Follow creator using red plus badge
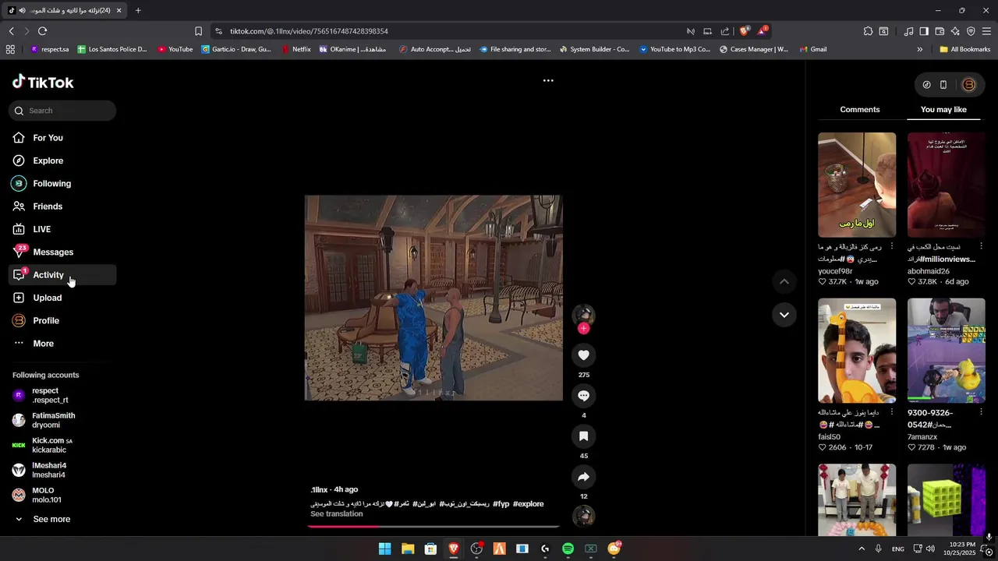 [x=583, y=328]
